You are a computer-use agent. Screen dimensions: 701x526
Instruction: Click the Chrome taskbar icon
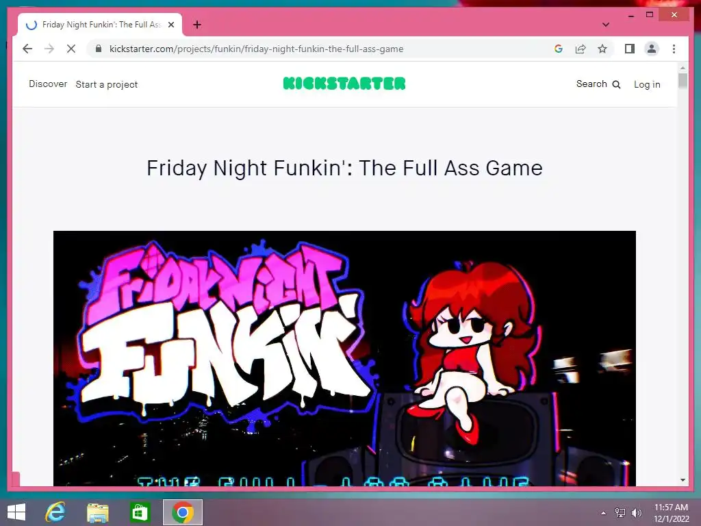(x=182, y=512)
